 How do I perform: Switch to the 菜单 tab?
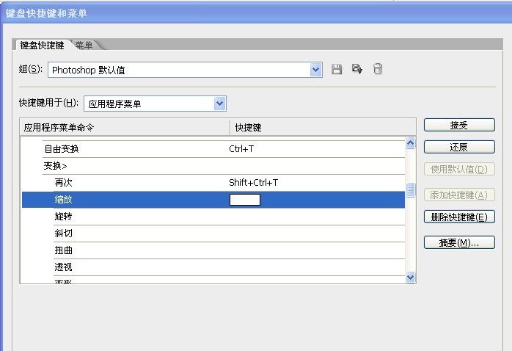click(84, 45)
